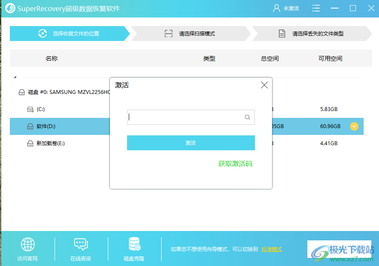Viewport: 379px width, 266px height.
Task: Click the 新加载卷(E:) drive icon
Action: point(30,143)
